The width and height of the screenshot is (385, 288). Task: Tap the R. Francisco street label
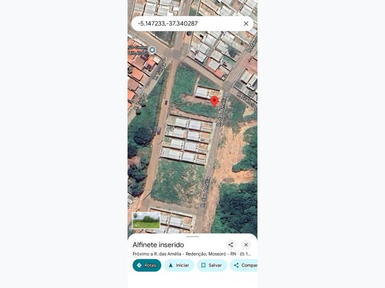pyautogui.click(x=247, y=100)
